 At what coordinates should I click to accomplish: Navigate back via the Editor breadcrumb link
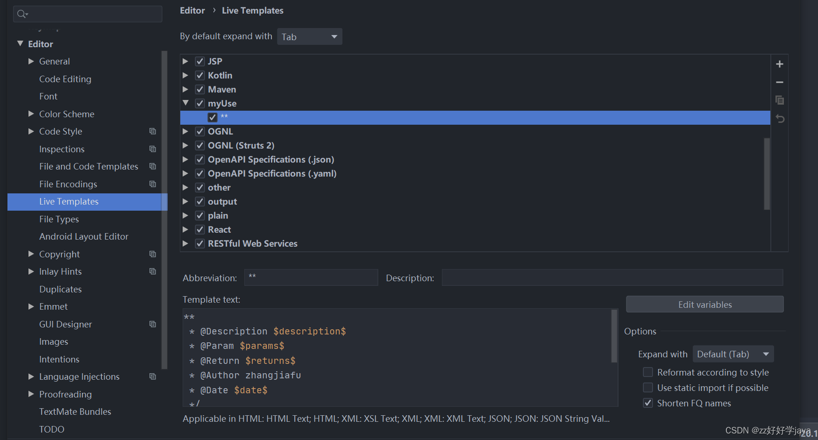click(x=192, y=10)
